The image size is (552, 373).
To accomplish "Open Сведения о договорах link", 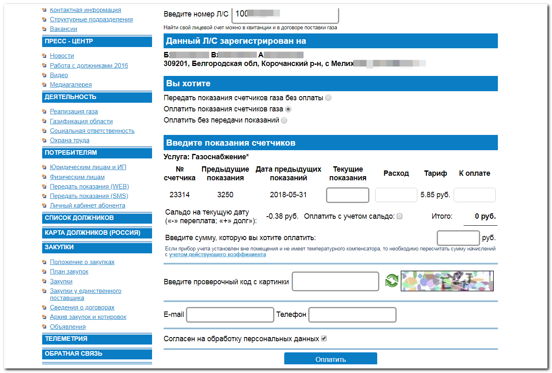I will click(82, 307).
